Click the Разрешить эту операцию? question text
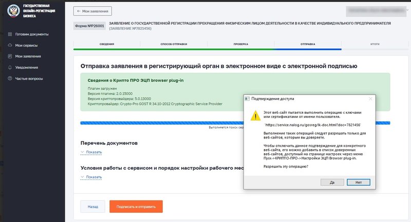This screenshot has height=222, width=411. tap(286, 167)
